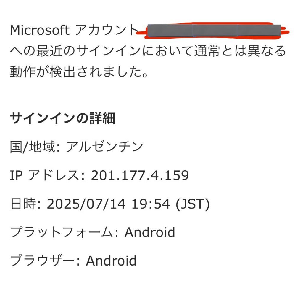Select the redacted gray email address bar

(214, 31)
